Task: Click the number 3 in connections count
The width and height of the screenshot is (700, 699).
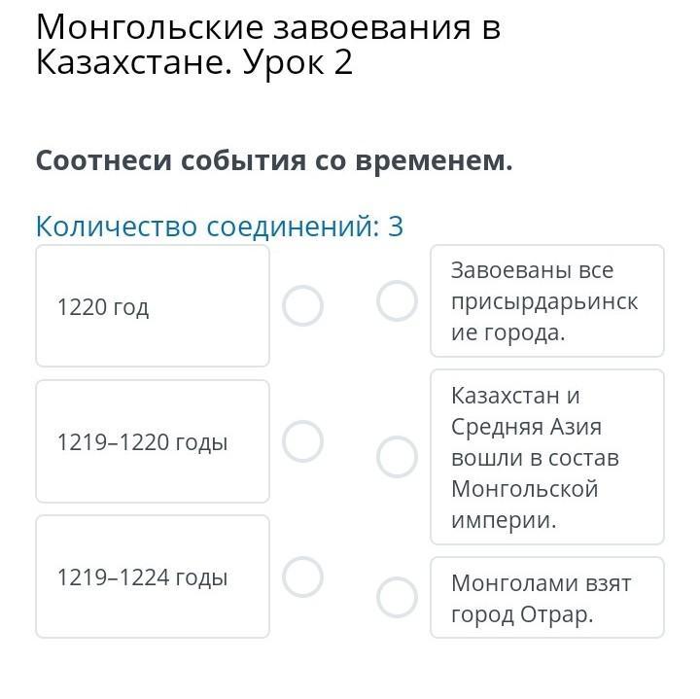Action: pos(396,227)
